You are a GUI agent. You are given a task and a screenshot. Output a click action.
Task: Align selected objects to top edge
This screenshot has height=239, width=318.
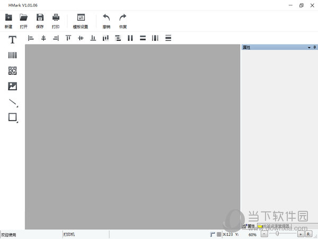[x=68, y=38]
